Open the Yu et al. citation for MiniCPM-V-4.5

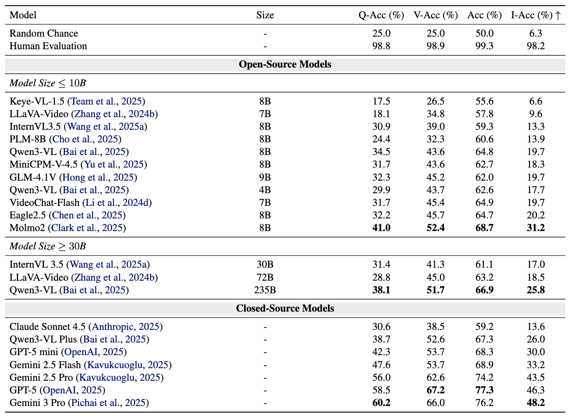[x=114, y=164]
